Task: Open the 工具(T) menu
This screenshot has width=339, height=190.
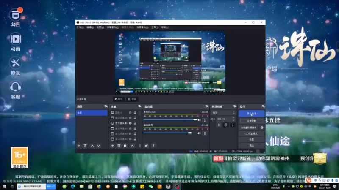Action: coord(155,27)
